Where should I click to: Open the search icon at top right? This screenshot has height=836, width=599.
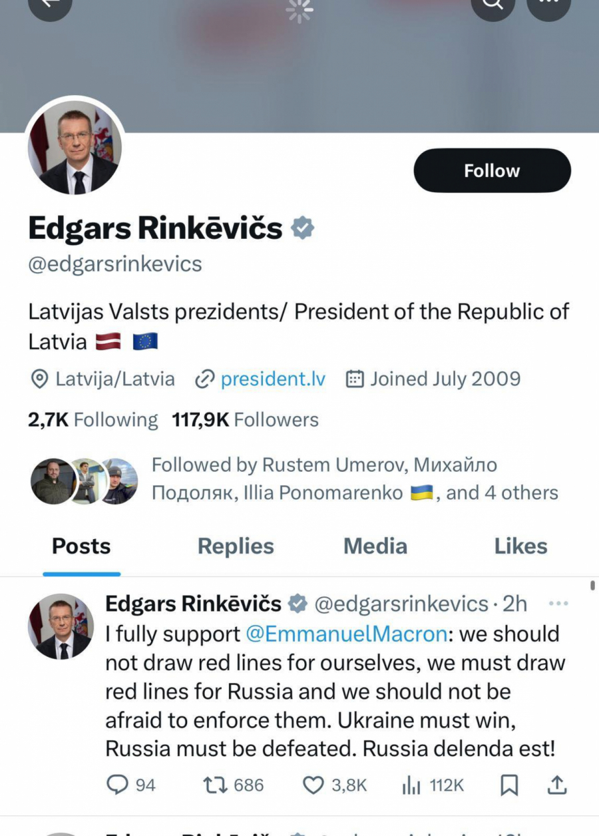493,5
